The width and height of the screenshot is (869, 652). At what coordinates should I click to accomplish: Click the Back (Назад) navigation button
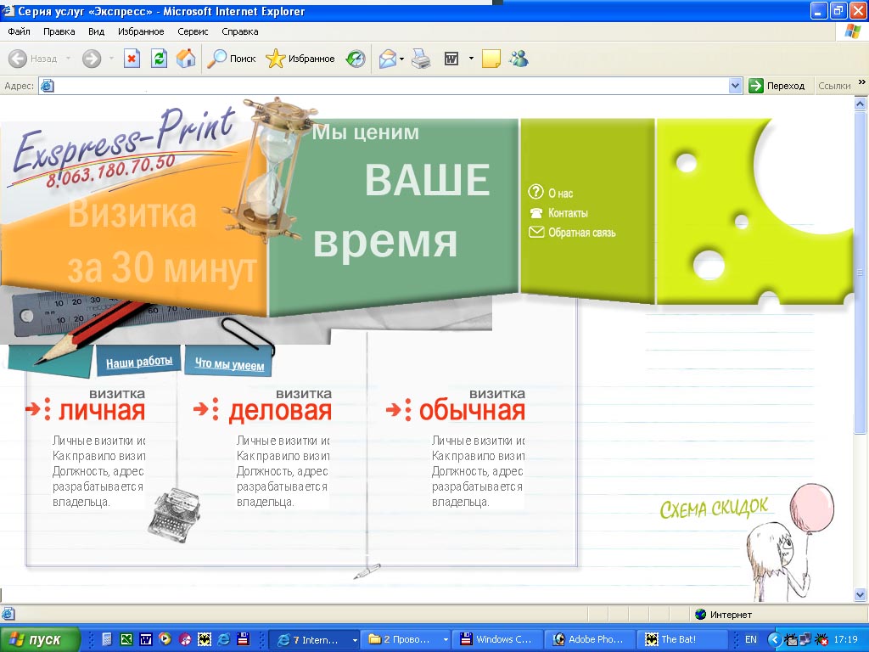coord(33,59)
